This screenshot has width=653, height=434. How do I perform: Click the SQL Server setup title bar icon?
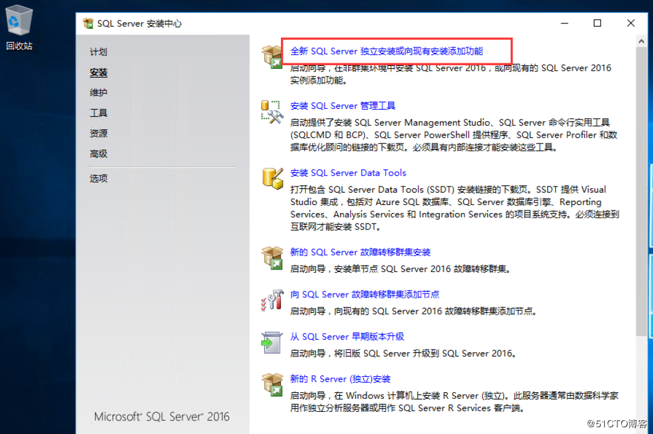coord(88,23)
